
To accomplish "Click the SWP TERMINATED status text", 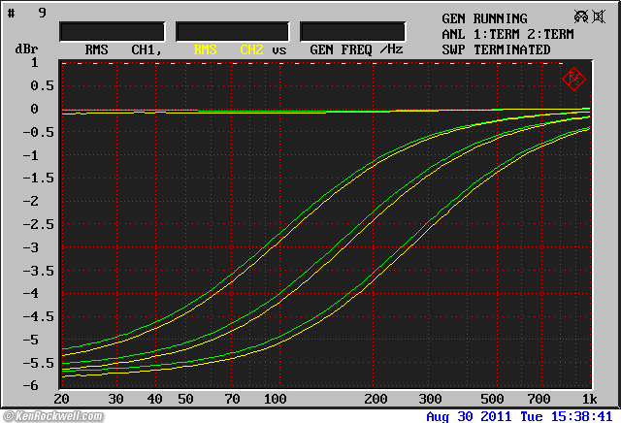I will point(496,49).
